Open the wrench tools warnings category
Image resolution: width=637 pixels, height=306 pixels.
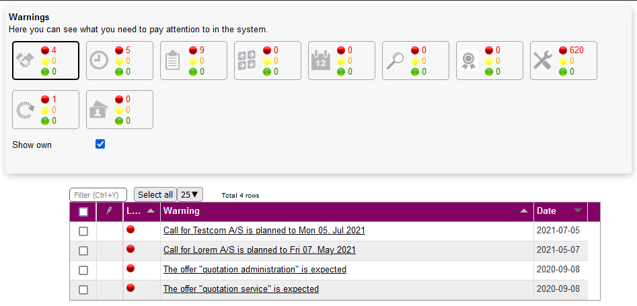click(564, 61)
